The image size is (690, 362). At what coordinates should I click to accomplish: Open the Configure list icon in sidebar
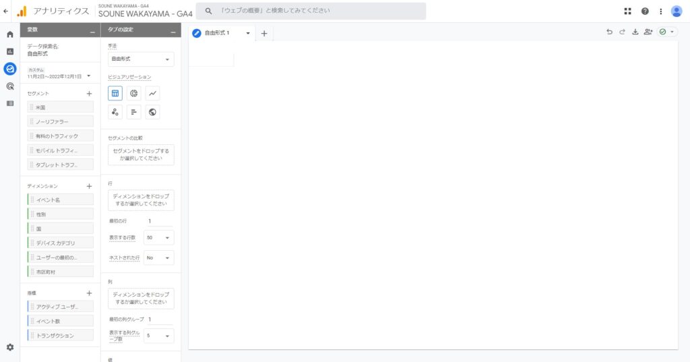point(10,104)
